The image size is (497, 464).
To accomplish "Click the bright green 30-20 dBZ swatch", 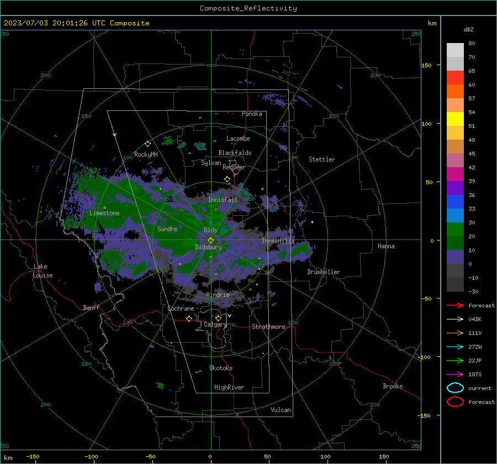I will [455, 230].
